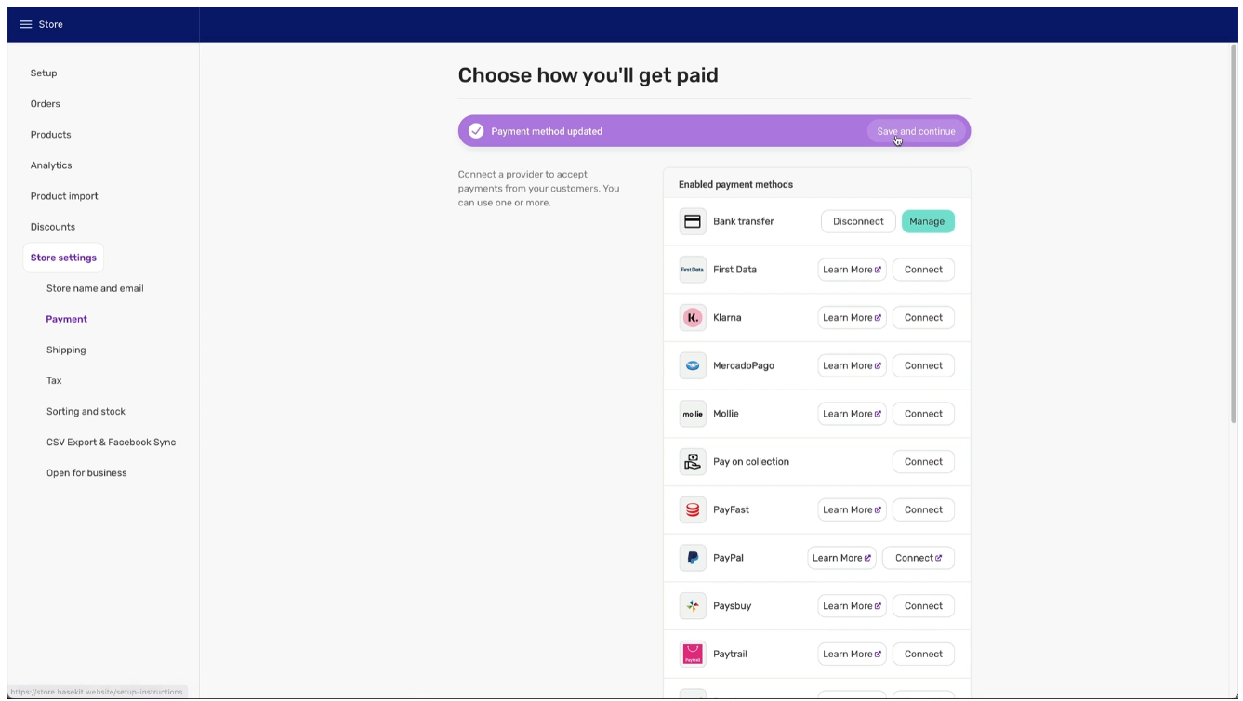
Task: Collapse the Store settings section
Action: tap(62, 258)
